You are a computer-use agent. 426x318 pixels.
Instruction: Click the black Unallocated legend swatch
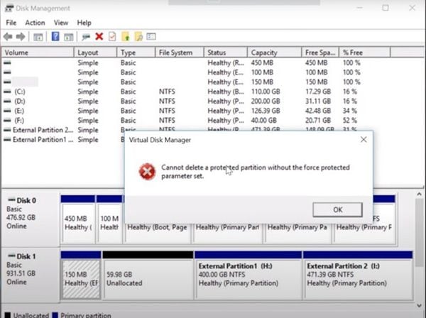click(8, 315)
